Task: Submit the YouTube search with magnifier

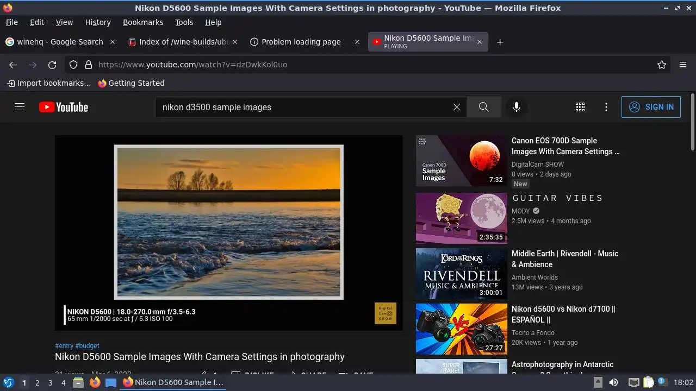Action: pos(484,107)
